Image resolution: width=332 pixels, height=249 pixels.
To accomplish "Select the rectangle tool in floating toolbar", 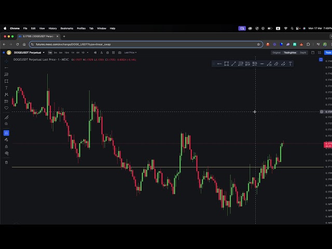I will 226,64.
